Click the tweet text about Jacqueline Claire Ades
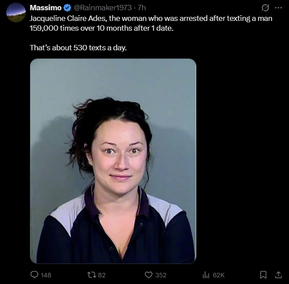This screenshot has height=284, width=289. point(151,23)
